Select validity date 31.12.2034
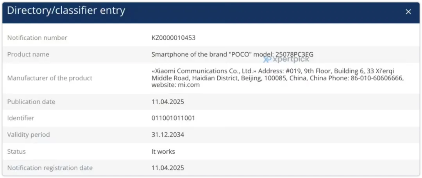 [168, 135]
